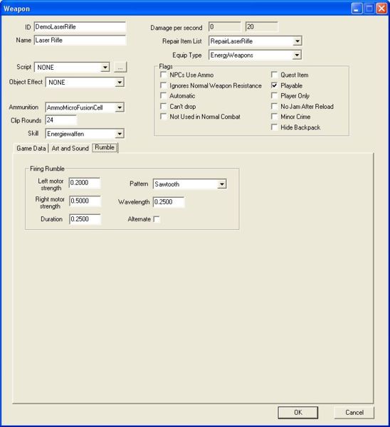
Task: Check the Quest Item flag
Action: 275,75
